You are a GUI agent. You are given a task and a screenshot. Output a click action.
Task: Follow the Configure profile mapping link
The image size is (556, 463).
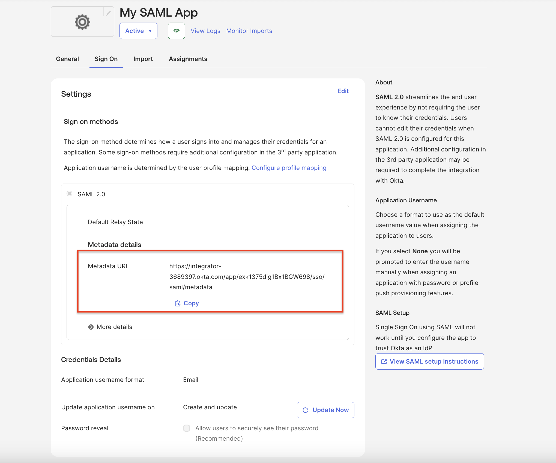pyautogui.click(x=289, y=168)
